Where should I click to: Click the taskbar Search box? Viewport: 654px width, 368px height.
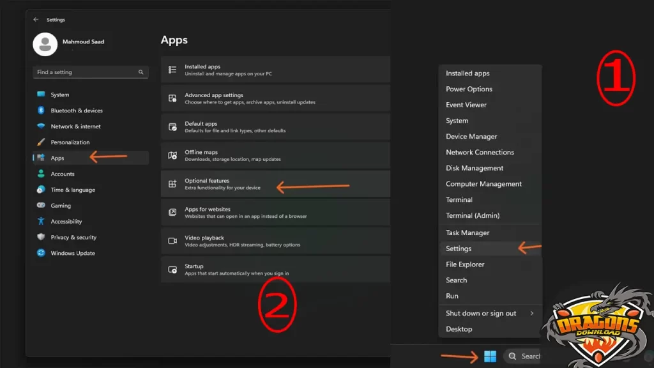point(525,356)
